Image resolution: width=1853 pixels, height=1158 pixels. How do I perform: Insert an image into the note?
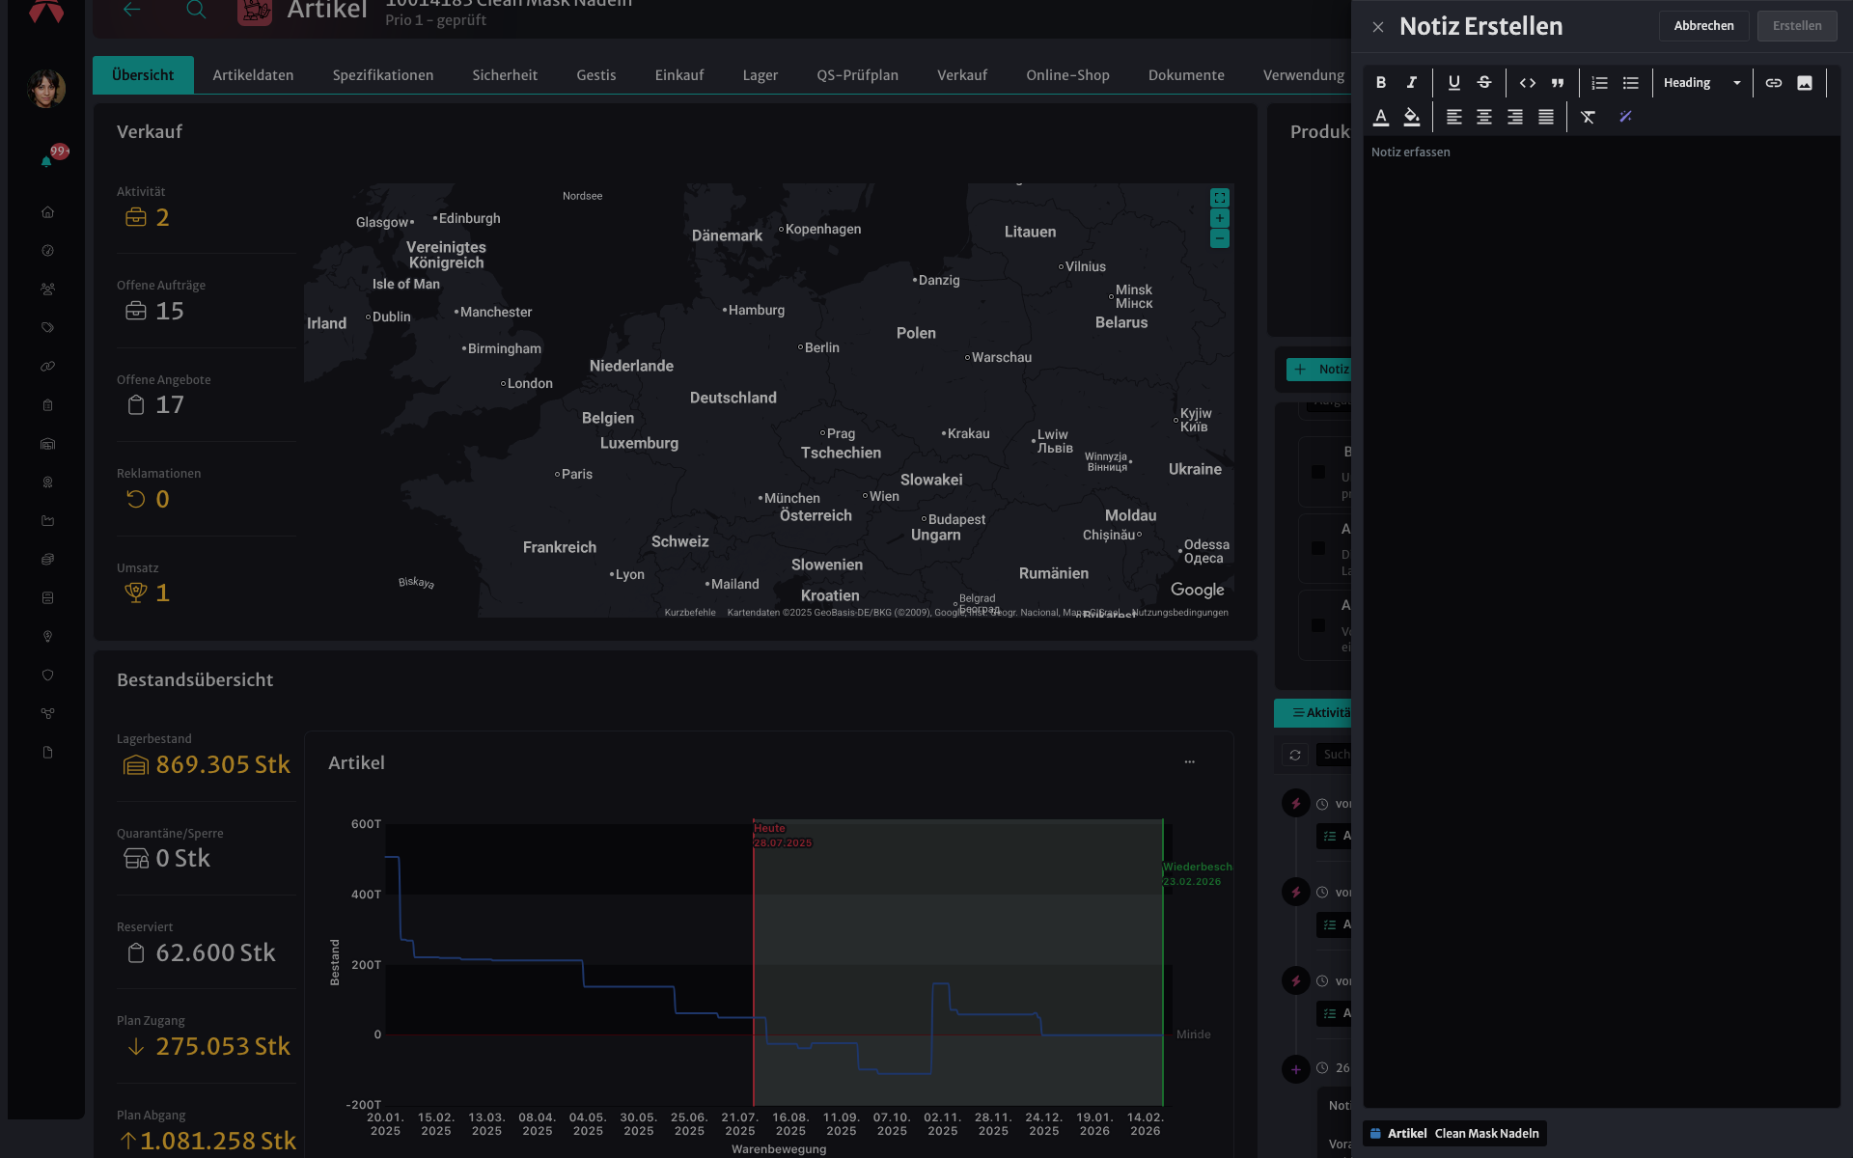tap(1805, 83)
